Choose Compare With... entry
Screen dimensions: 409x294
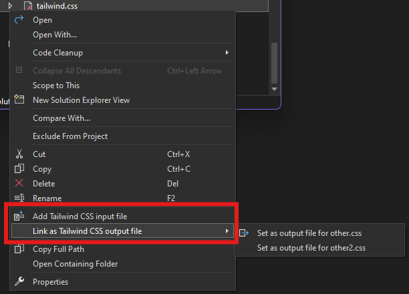click(122, 118)
